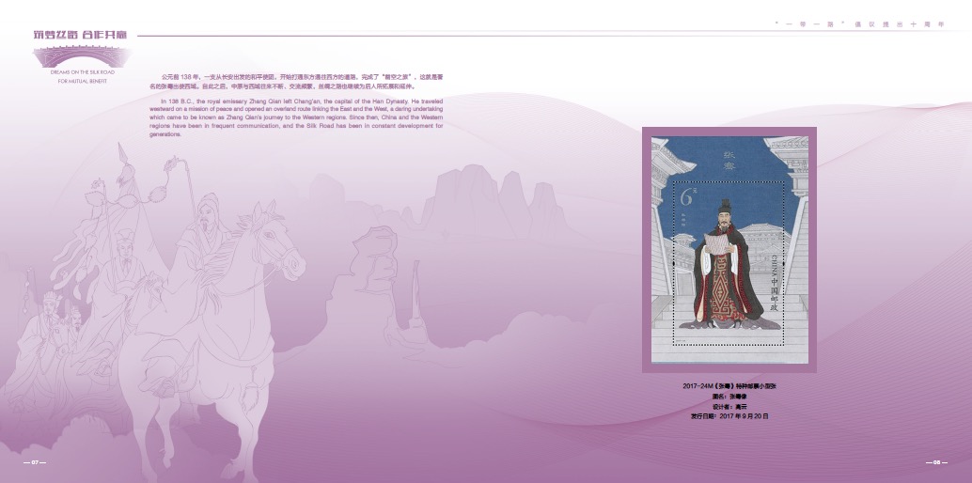The image size is (972, 483).
Task: Click the stylized Chinese title above the bridge
Action: (80, 36)
